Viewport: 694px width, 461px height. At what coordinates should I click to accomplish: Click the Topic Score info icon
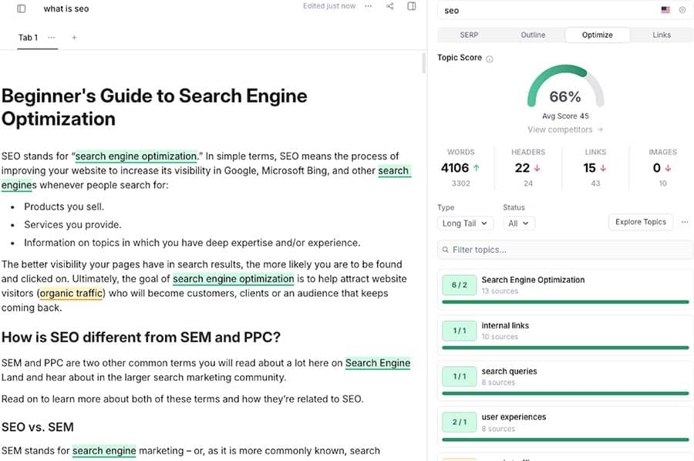pyautogui.click(x=490, y=59)
